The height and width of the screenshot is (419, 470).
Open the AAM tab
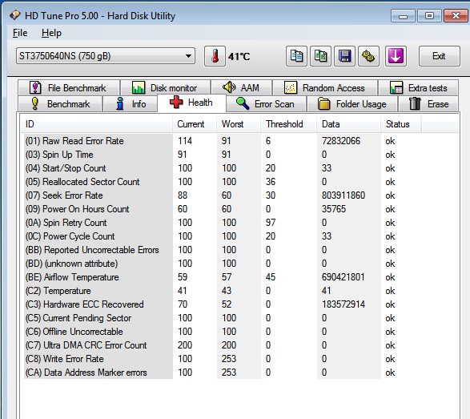click(x=241, y=88)
